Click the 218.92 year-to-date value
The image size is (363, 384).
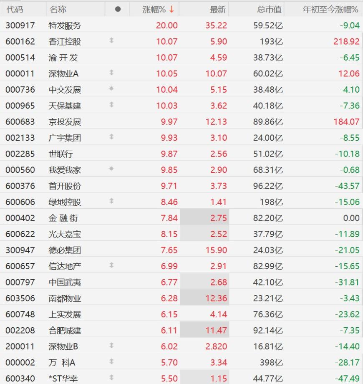tap(346, 41)
